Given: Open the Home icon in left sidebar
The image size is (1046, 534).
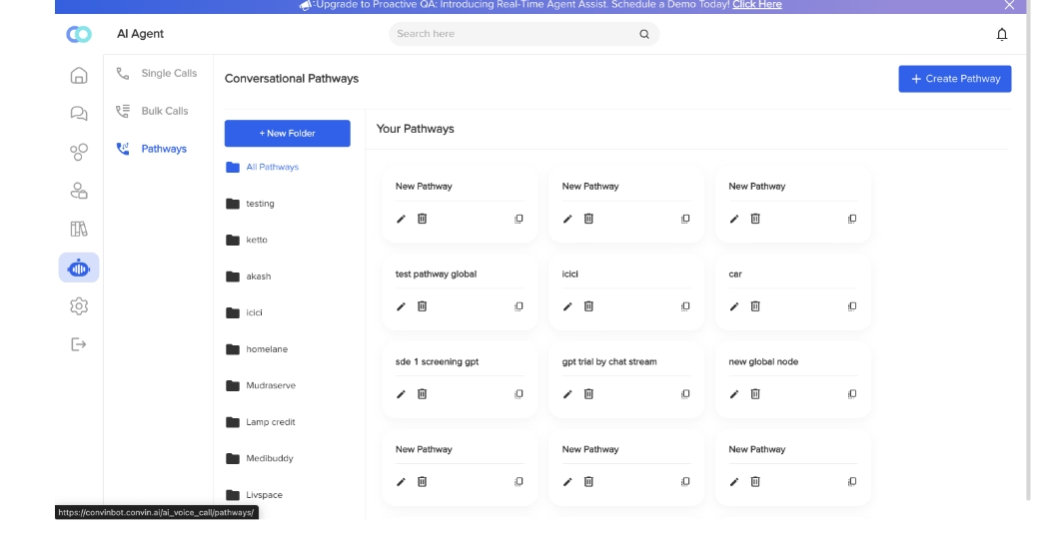Looking at the screenshot, I should 79,75.
